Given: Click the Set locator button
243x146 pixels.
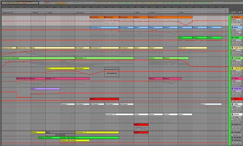Looking at the screenshot, I should 234,12.
